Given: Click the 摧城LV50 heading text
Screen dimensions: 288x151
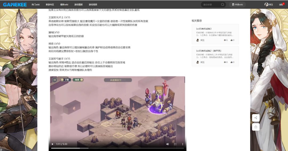Looking at the screenshot, I should 54,32.
